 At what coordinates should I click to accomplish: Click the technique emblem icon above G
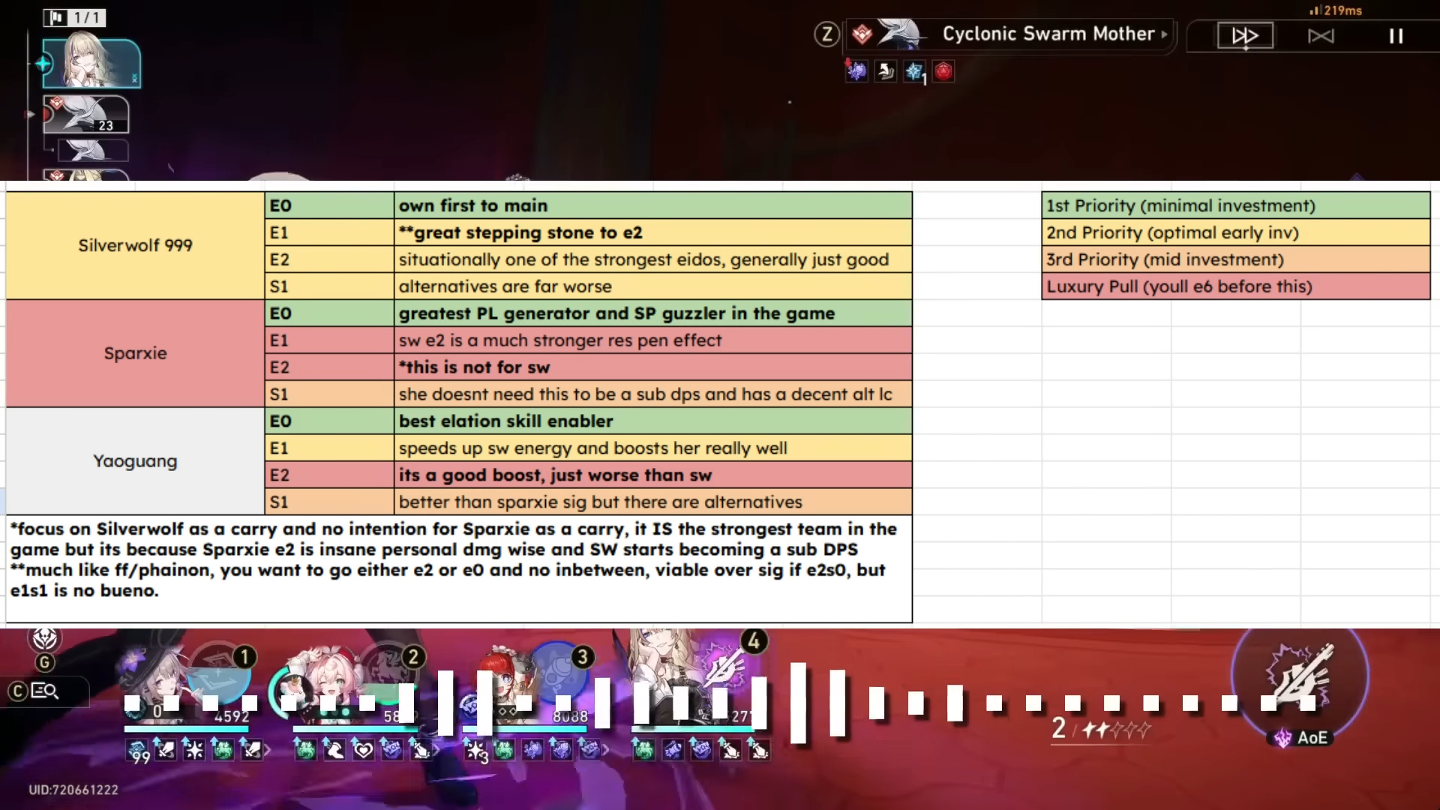pos(45,639)
